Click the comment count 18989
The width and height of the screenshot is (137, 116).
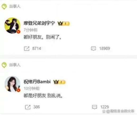coord(104,49)
